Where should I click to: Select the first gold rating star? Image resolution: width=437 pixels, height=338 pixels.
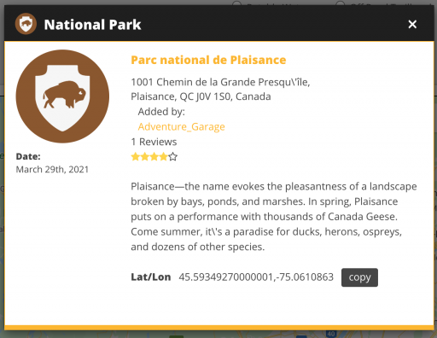[136, 157]
